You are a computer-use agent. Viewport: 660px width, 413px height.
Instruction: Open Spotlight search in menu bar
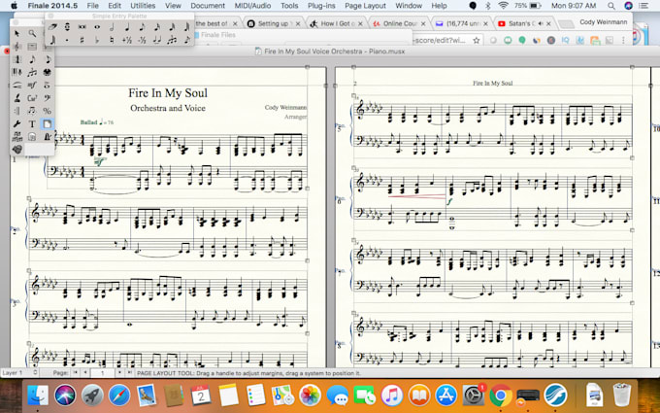tap(611, 6)
